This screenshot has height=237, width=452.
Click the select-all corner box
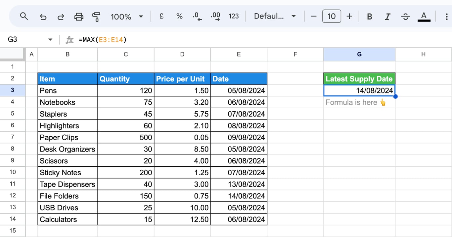tap(13, 54)
